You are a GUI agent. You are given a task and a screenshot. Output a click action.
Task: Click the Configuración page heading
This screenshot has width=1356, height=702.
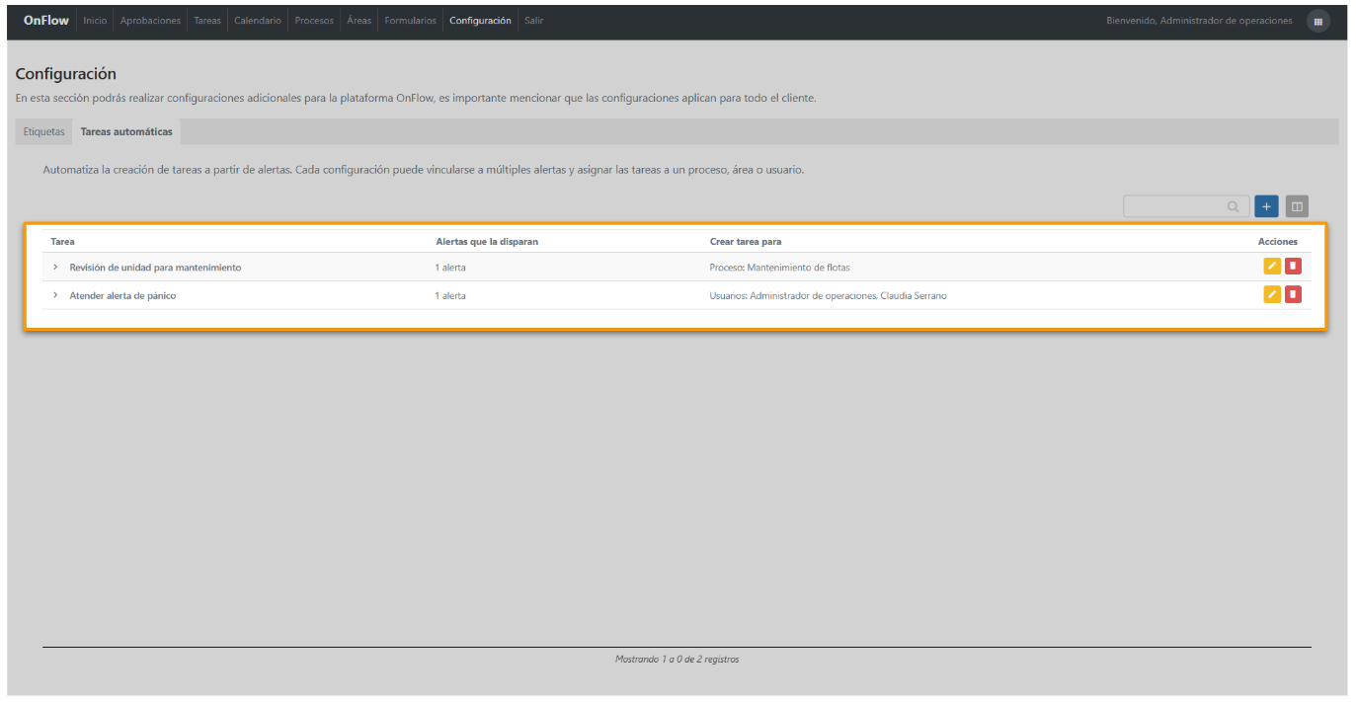66,74
